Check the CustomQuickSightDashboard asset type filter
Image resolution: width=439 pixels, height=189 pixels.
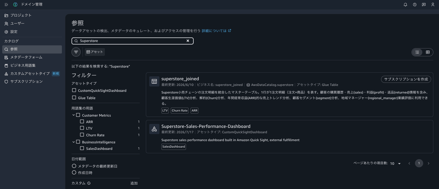[x=74, y=90]
